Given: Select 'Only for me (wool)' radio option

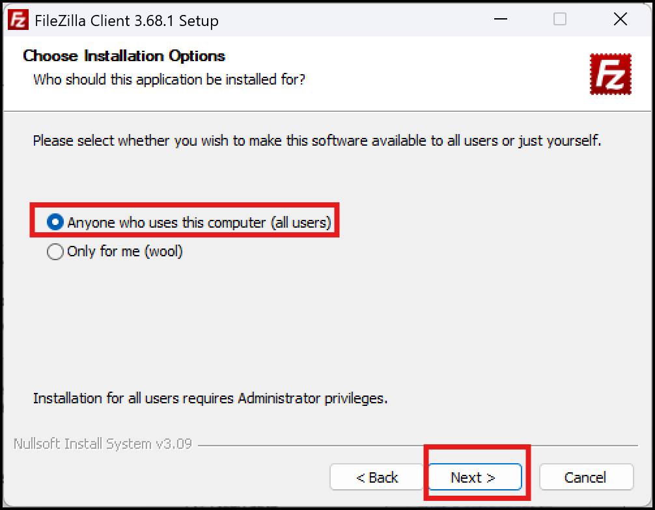Looking at the screenshot, I should point(115,252).
